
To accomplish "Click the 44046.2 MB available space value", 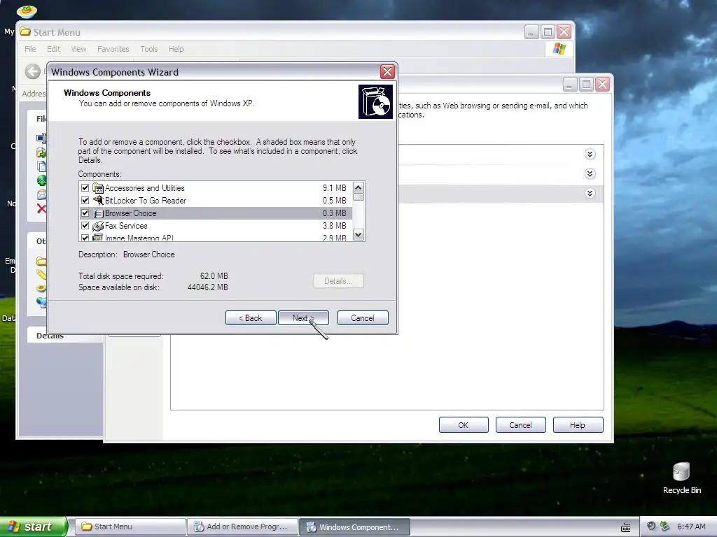I will (207, 287).
